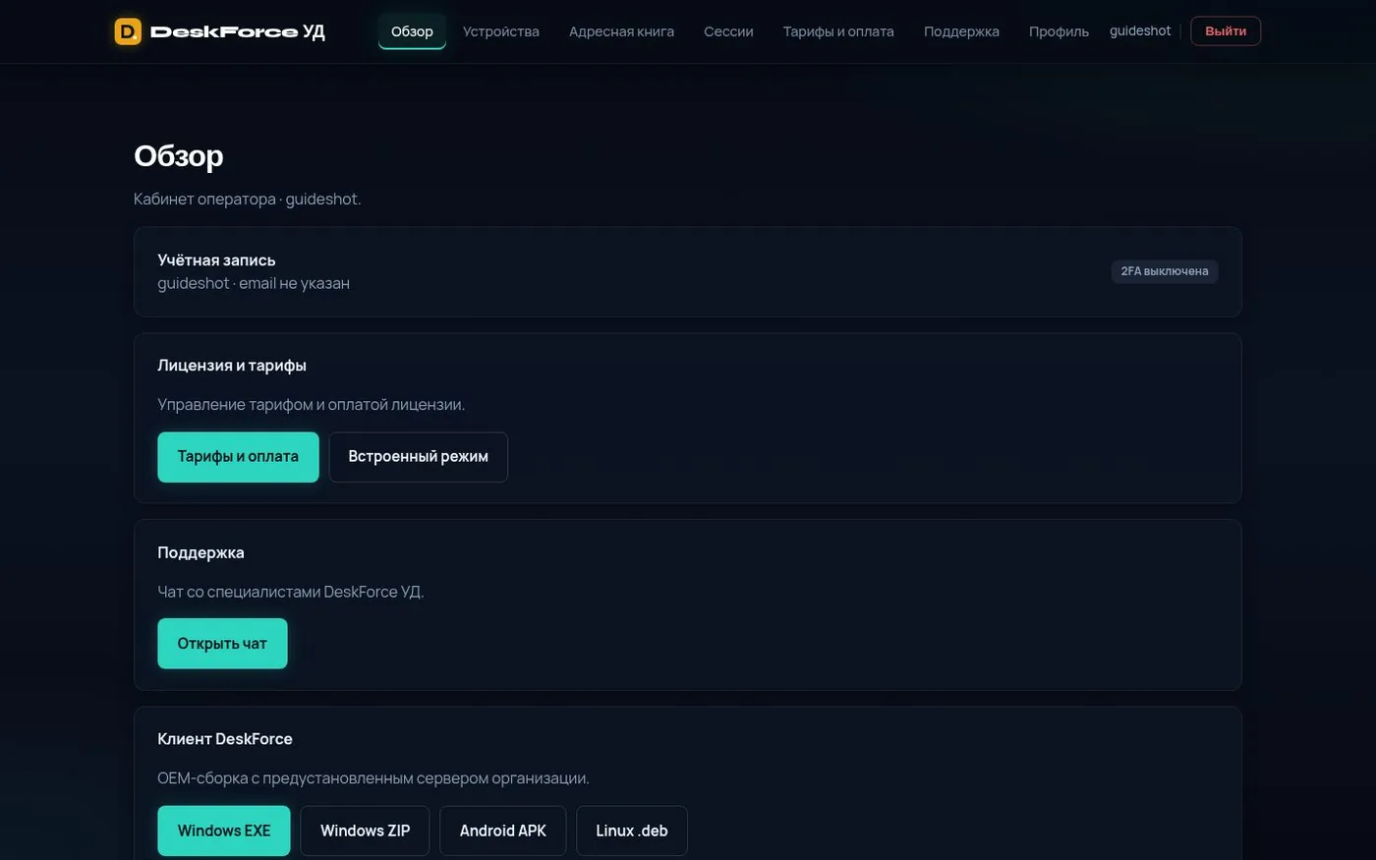Click text OEM-сборка с предустановленным сервером организации.
Image resolution: width=1376 pixels, height=860 pixels.
coord(373,778)
